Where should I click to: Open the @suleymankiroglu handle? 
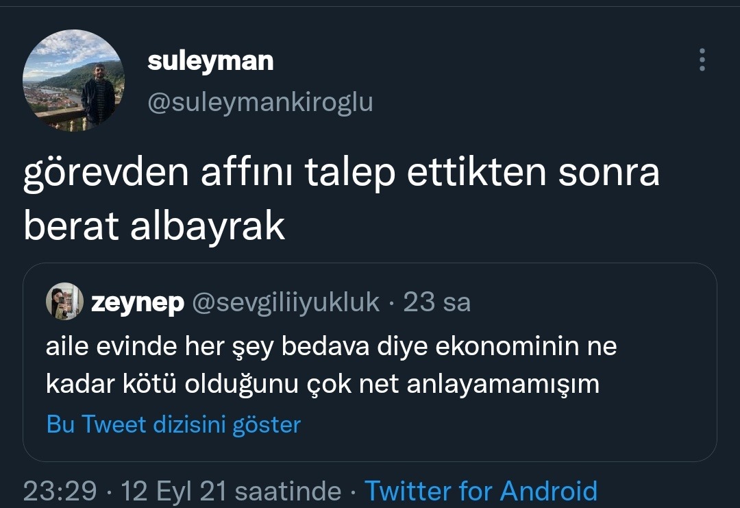(x=260, y=102)
